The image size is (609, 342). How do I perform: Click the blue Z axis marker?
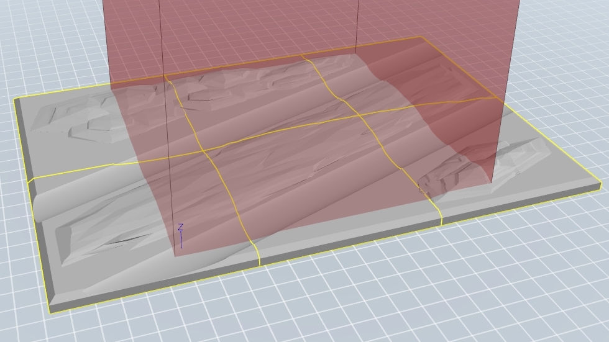[181, 236]
